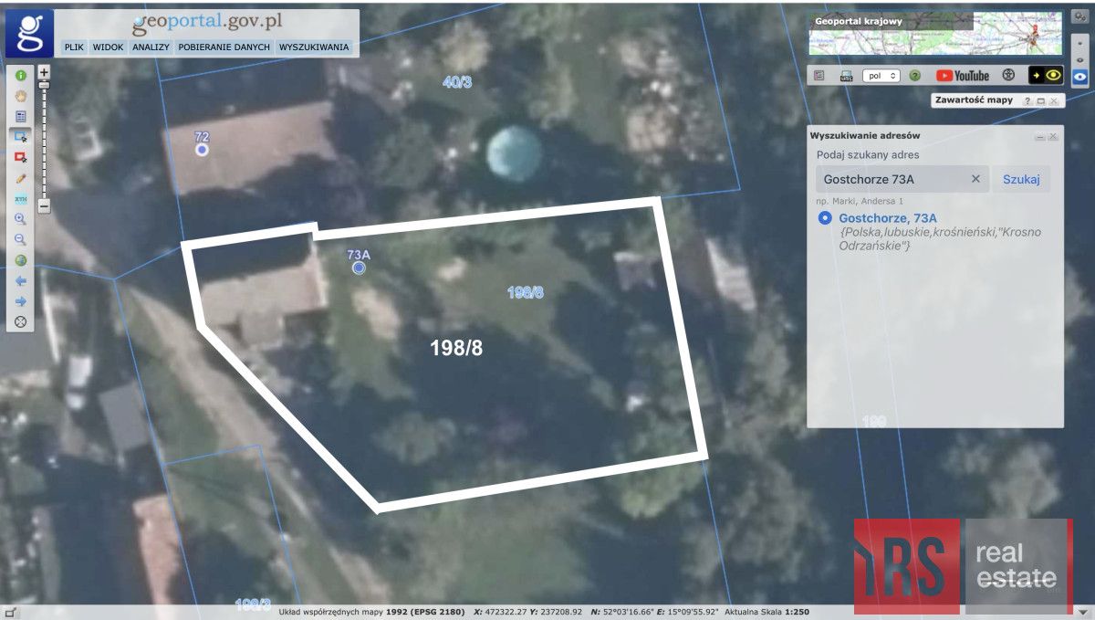Open the info tool in left toolbar
Image resolution: width=1095 pixels, height=620 pixels.
pyautogui.click(x=20, y=76)
